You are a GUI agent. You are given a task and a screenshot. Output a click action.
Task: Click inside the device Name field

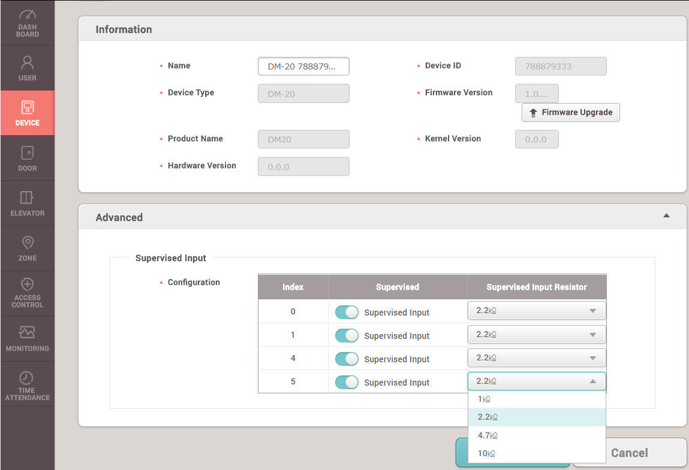[303, 66]
